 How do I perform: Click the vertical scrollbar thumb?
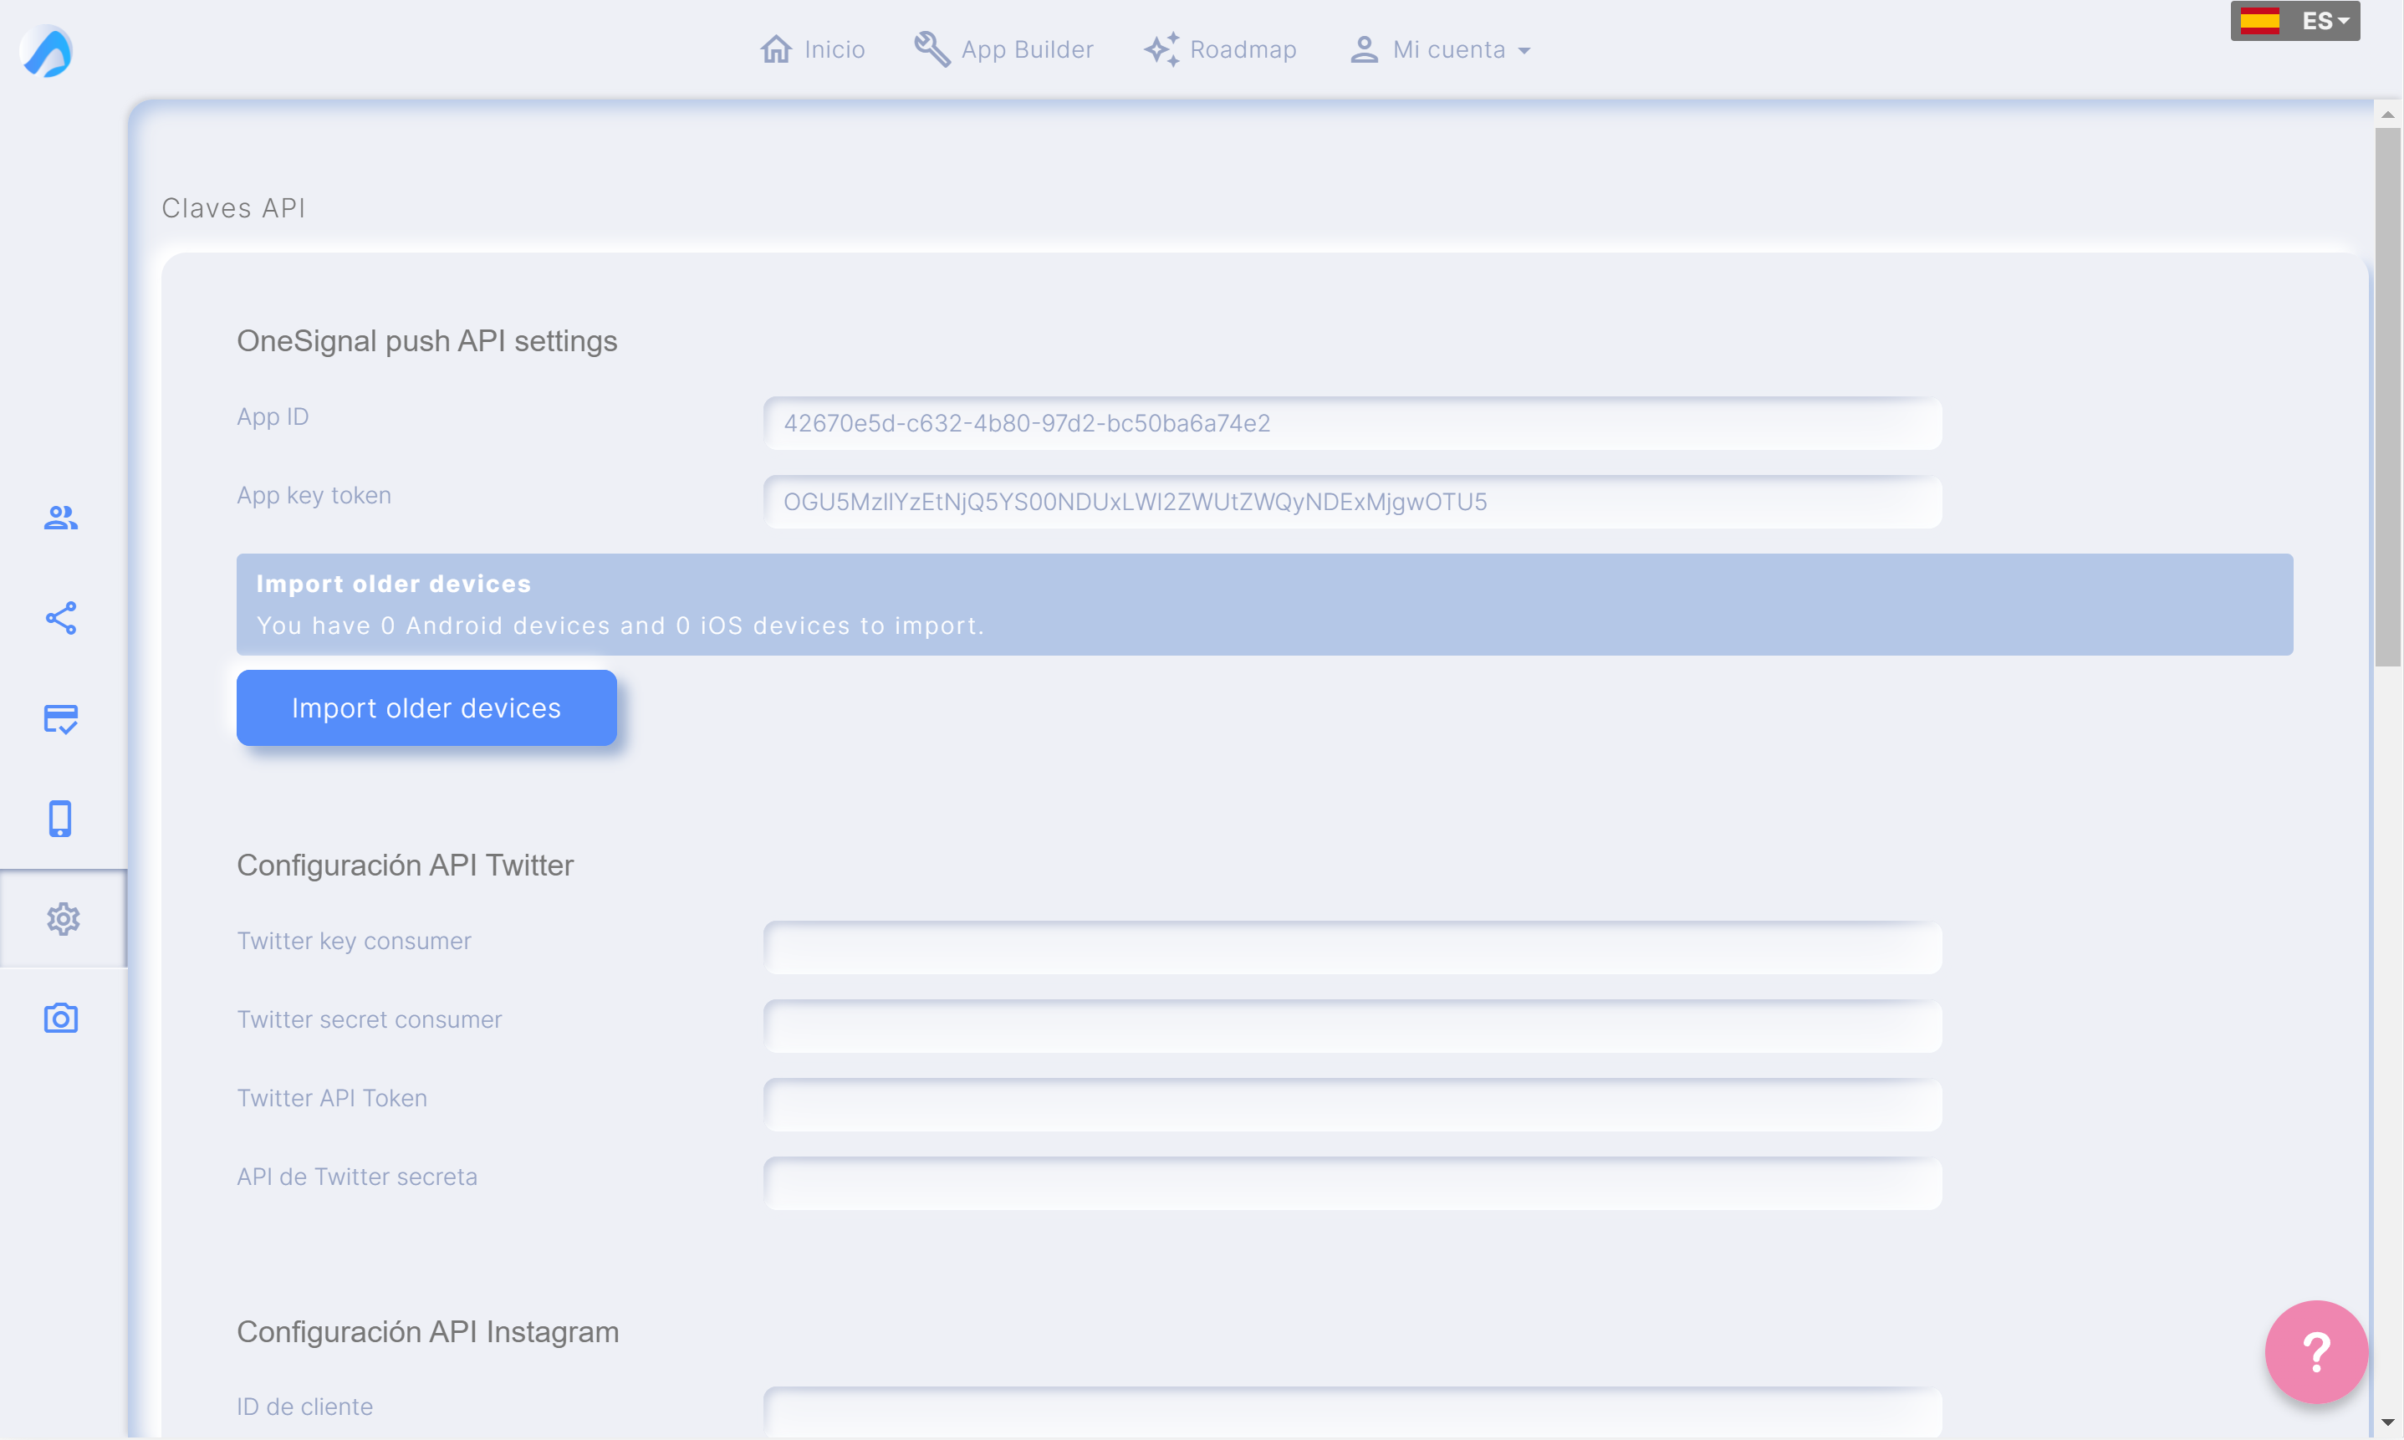click(x=2387, y=398)
